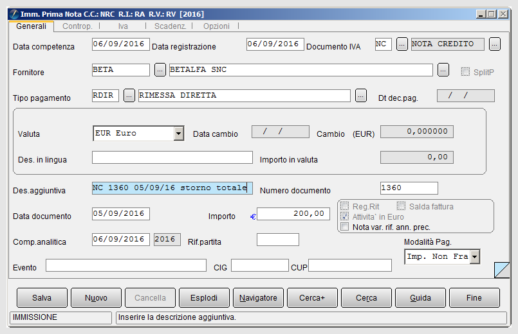
Task: Click lookup button right of RIMESSA DIRETTA field
Action: point(361,95)
